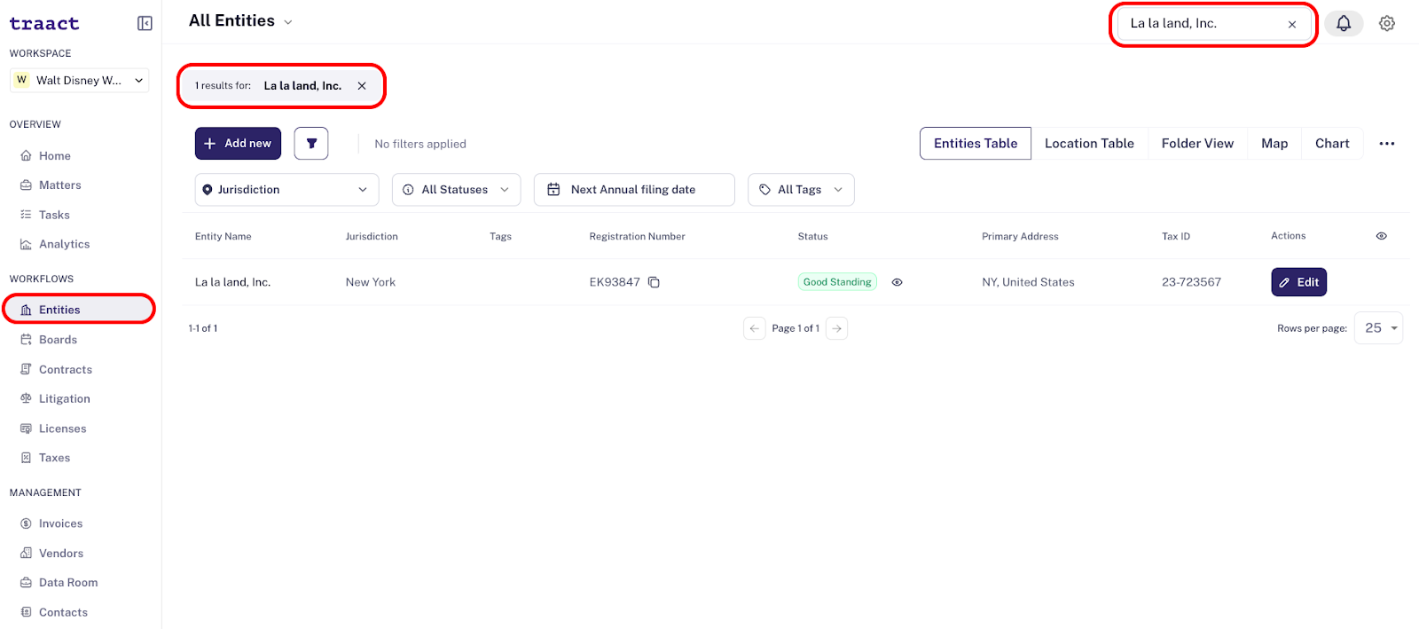
Task: Switch to the Chart tab
Action: (1332, 144)
